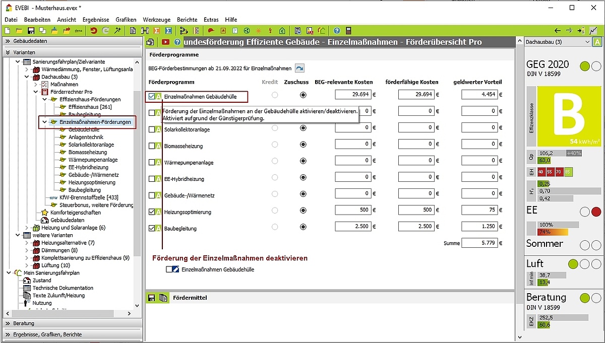Screen dimensions: 605x343
Task: Click the green GEG 2020 status indicator
Action: (x=585, y=66)
